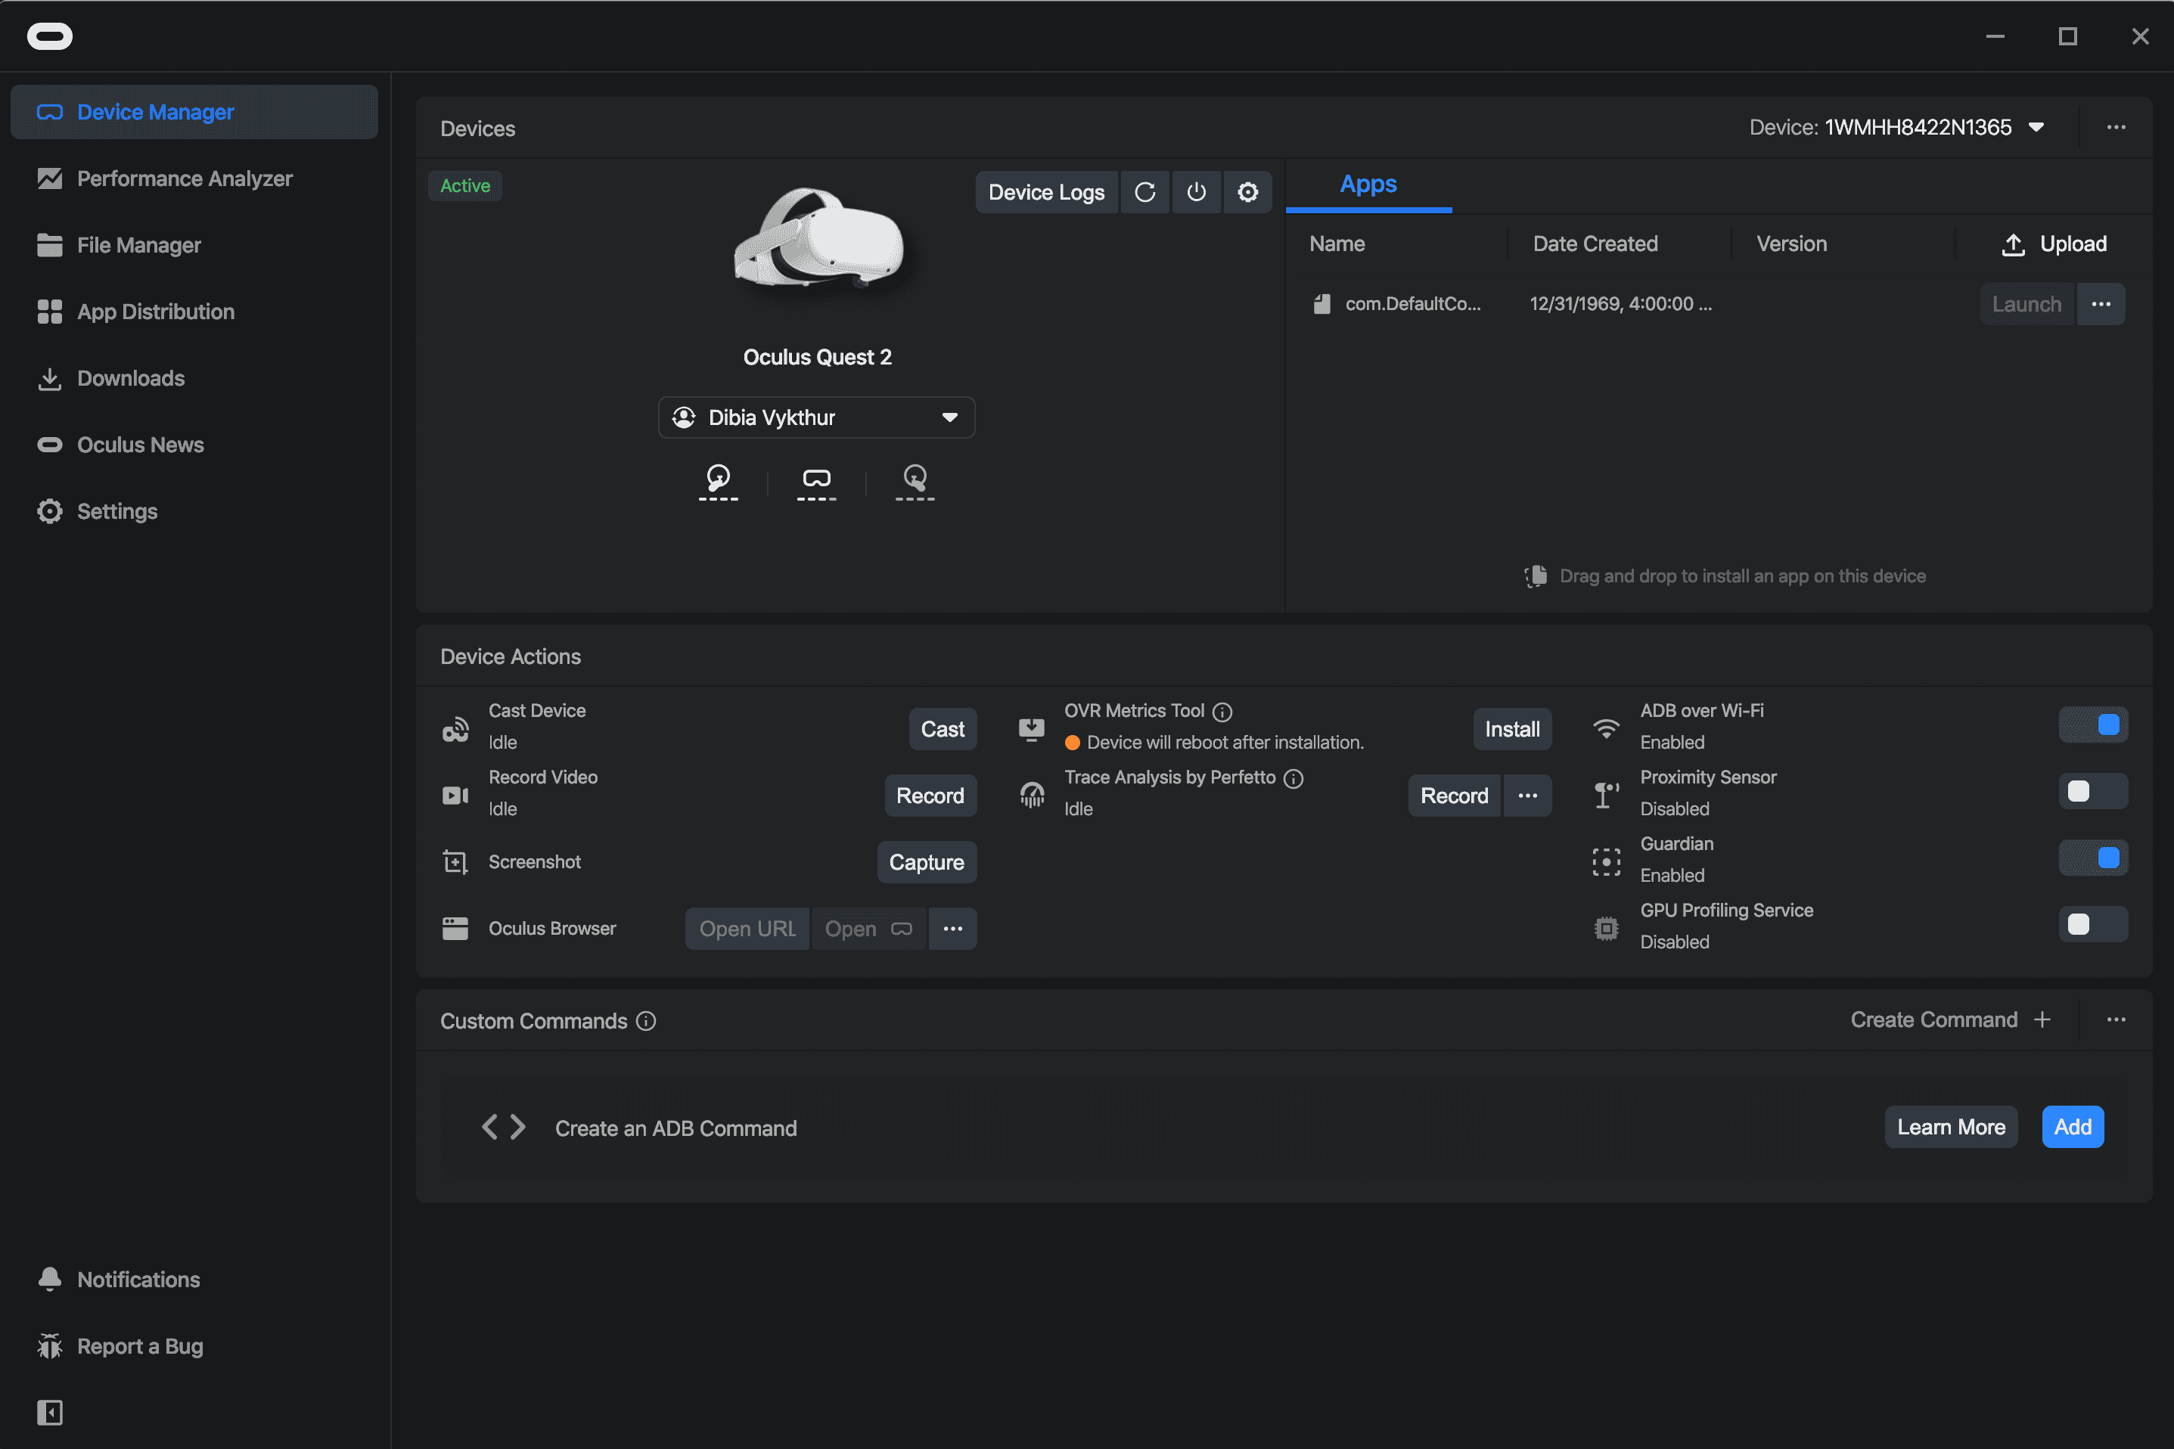Image resolution: width=2174 pixels, height=1449 pixels.
Task: Open device settings gear icon
Action: click(1248, 192)
